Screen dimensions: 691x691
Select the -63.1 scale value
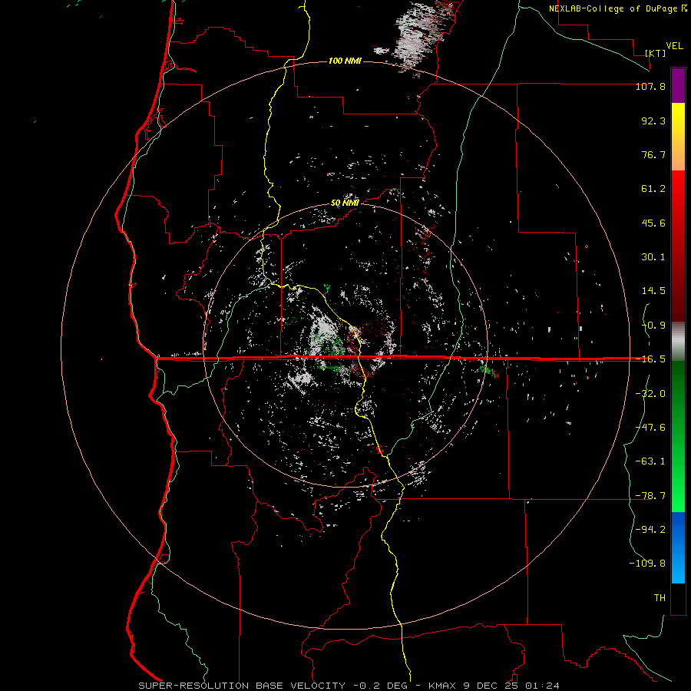(x=650, y=461)
